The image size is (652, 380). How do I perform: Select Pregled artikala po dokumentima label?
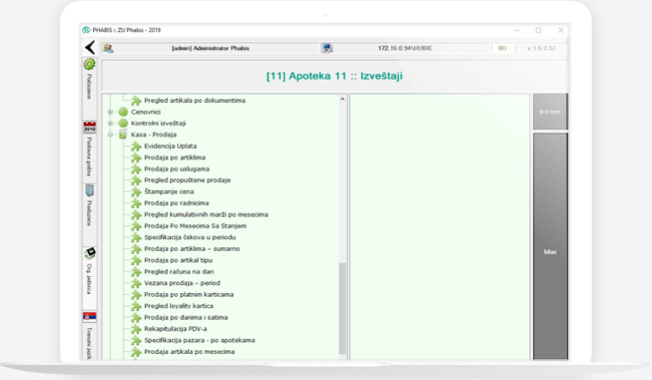tap(194, 100)
